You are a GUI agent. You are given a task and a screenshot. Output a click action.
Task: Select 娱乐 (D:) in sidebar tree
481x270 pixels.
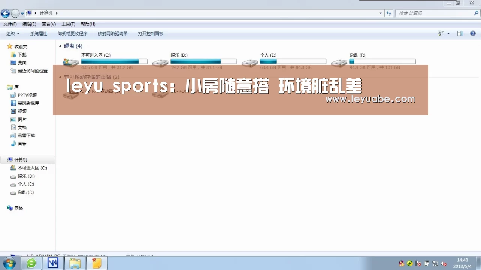point(26,176)
